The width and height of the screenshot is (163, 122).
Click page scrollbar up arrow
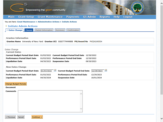[161, 3]
